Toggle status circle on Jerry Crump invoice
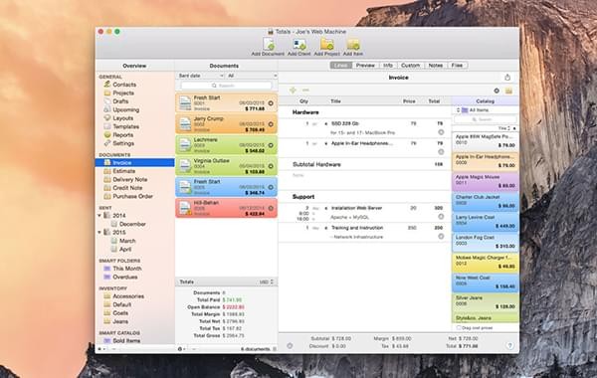Image resolution: width=597 pixels, height=378 pixels. click(271, 124)
